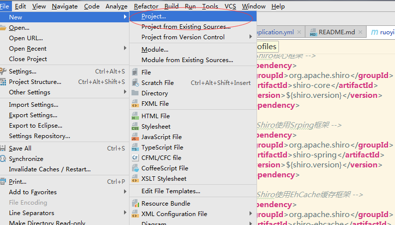Switch to the ruoyi Maven tab
The width and height of the screenshot is (395, 225).
[x=381, y=32]
